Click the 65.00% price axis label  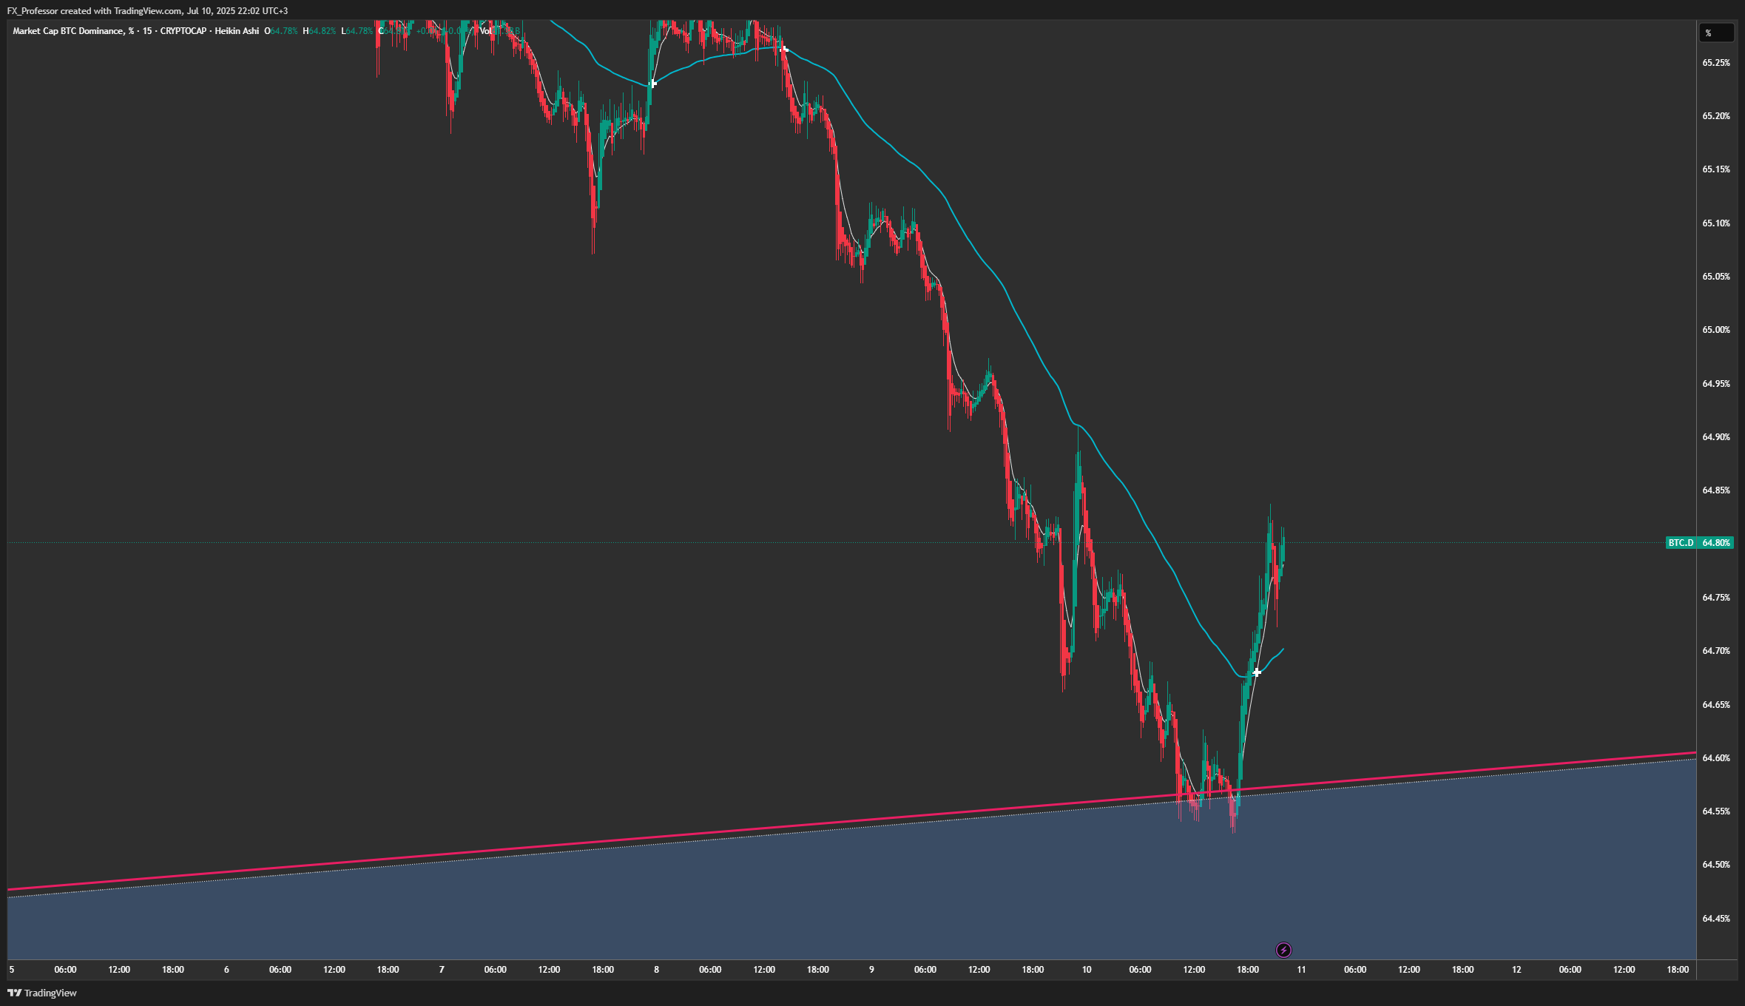coord(1716,330)
